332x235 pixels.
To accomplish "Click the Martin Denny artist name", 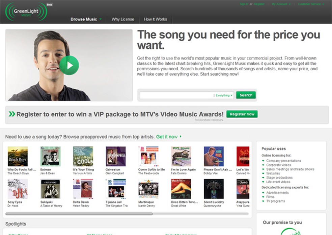I will [146, 206].
